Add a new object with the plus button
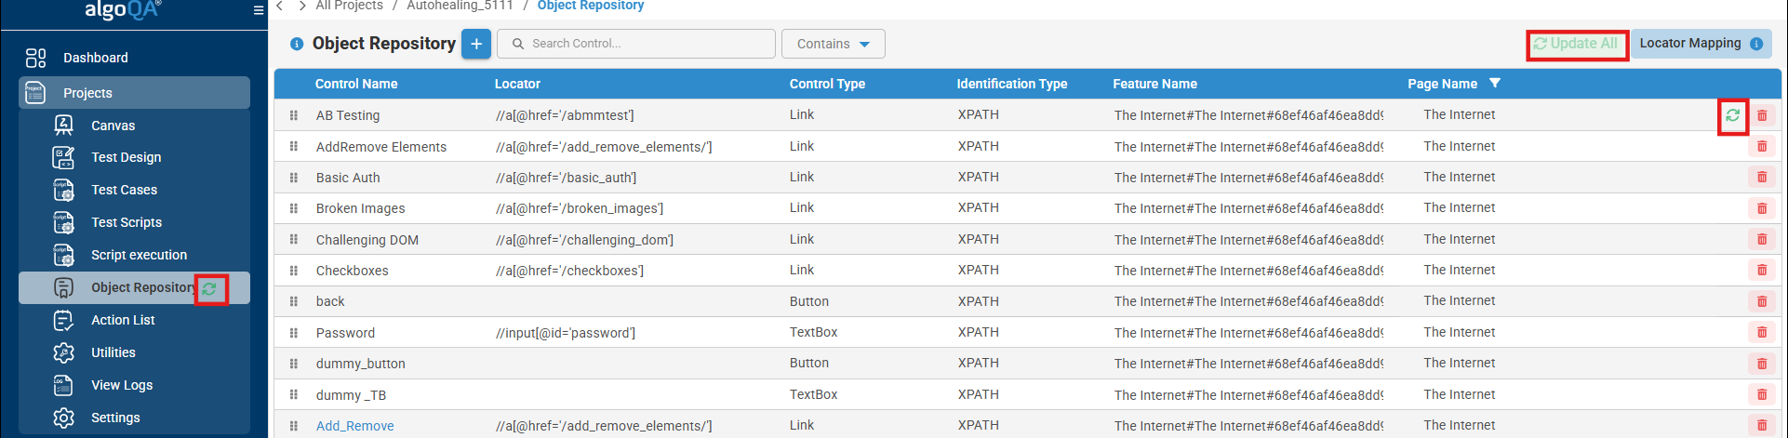The image size is (1788, 438). pos(475,44)
